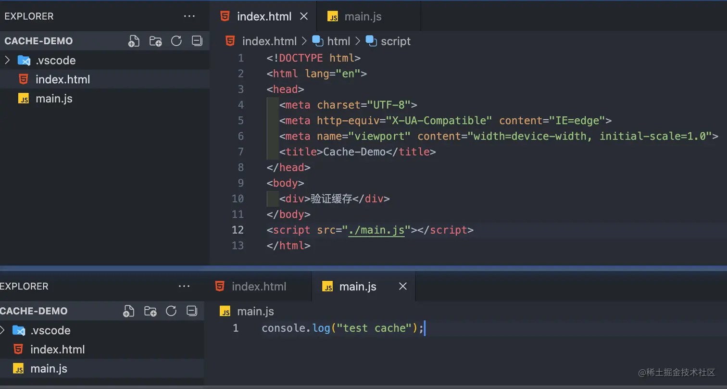Screen dimensions: 727x389
Task: Click line number 12 in top editor
Action: pos(238,230)
